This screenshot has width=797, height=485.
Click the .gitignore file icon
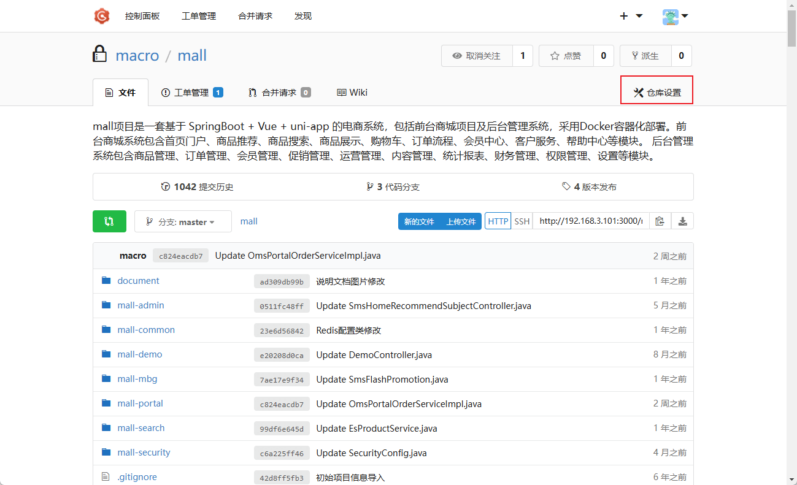(106, 477)
